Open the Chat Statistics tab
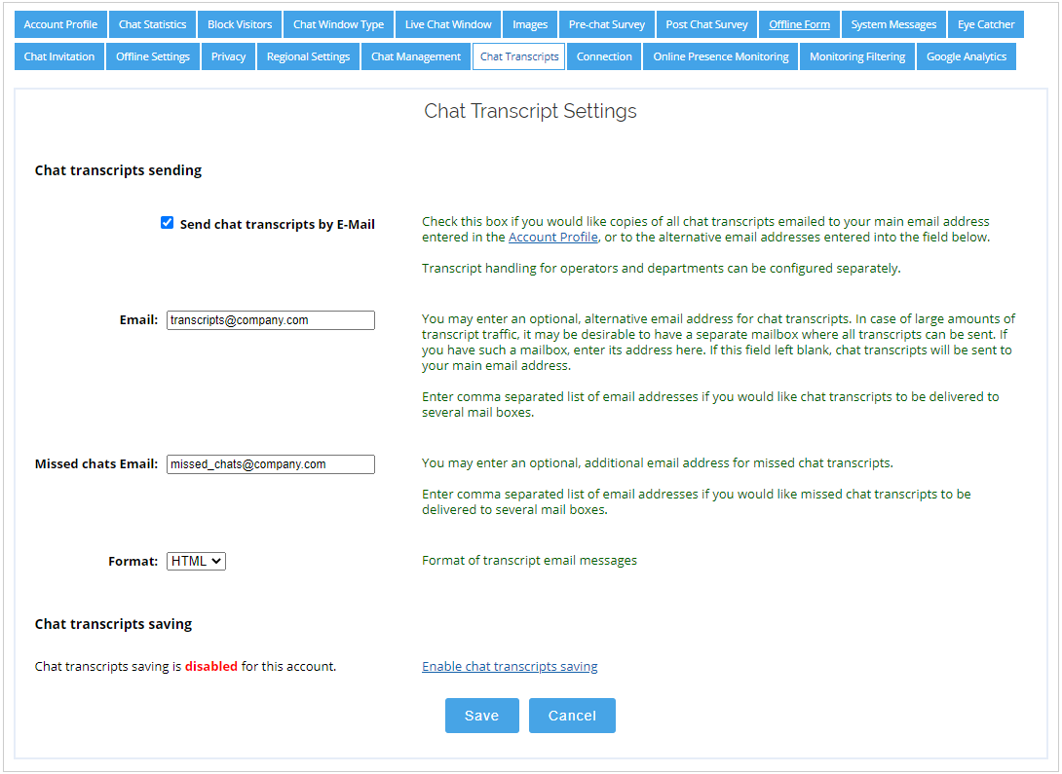This screenshot has height=774, width=1062. tap(152, 24)
